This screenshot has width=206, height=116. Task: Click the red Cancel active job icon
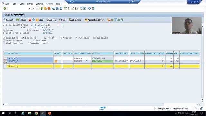click(x=30, y=20)
